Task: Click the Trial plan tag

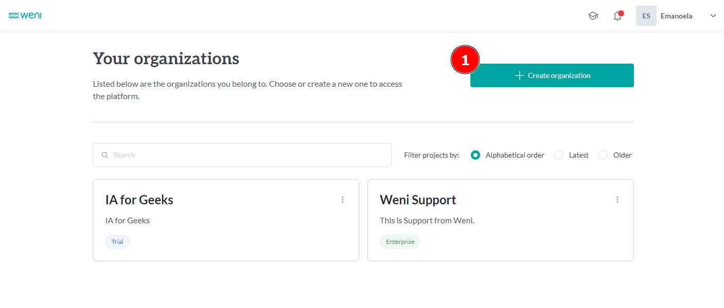Action: tap(117, 242)
